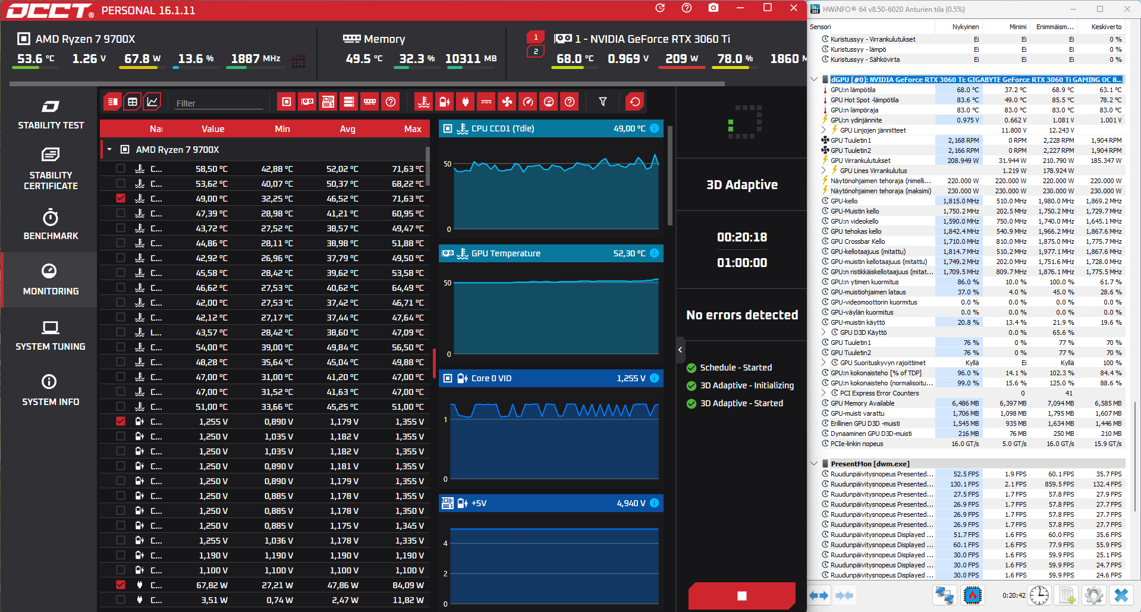Switch to graph view icon in toolbar
Screen dimensions: 1141x612
(x=153, y=102)
